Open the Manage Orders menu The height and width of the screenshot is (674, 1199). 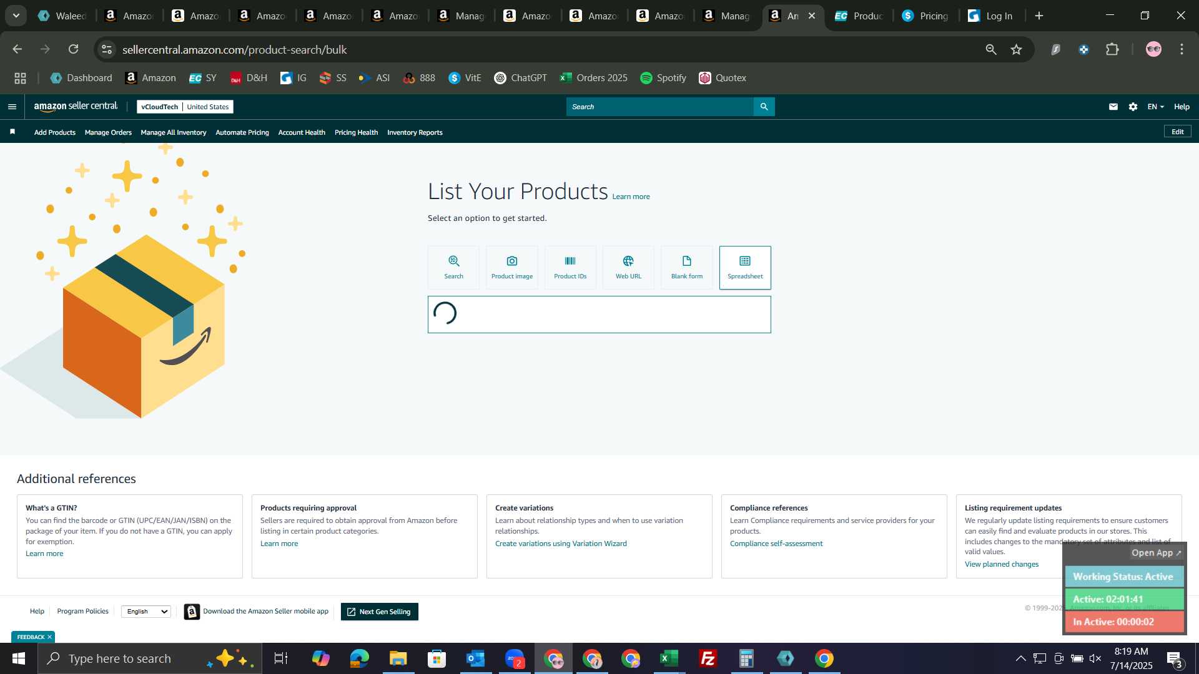[108, 132]
